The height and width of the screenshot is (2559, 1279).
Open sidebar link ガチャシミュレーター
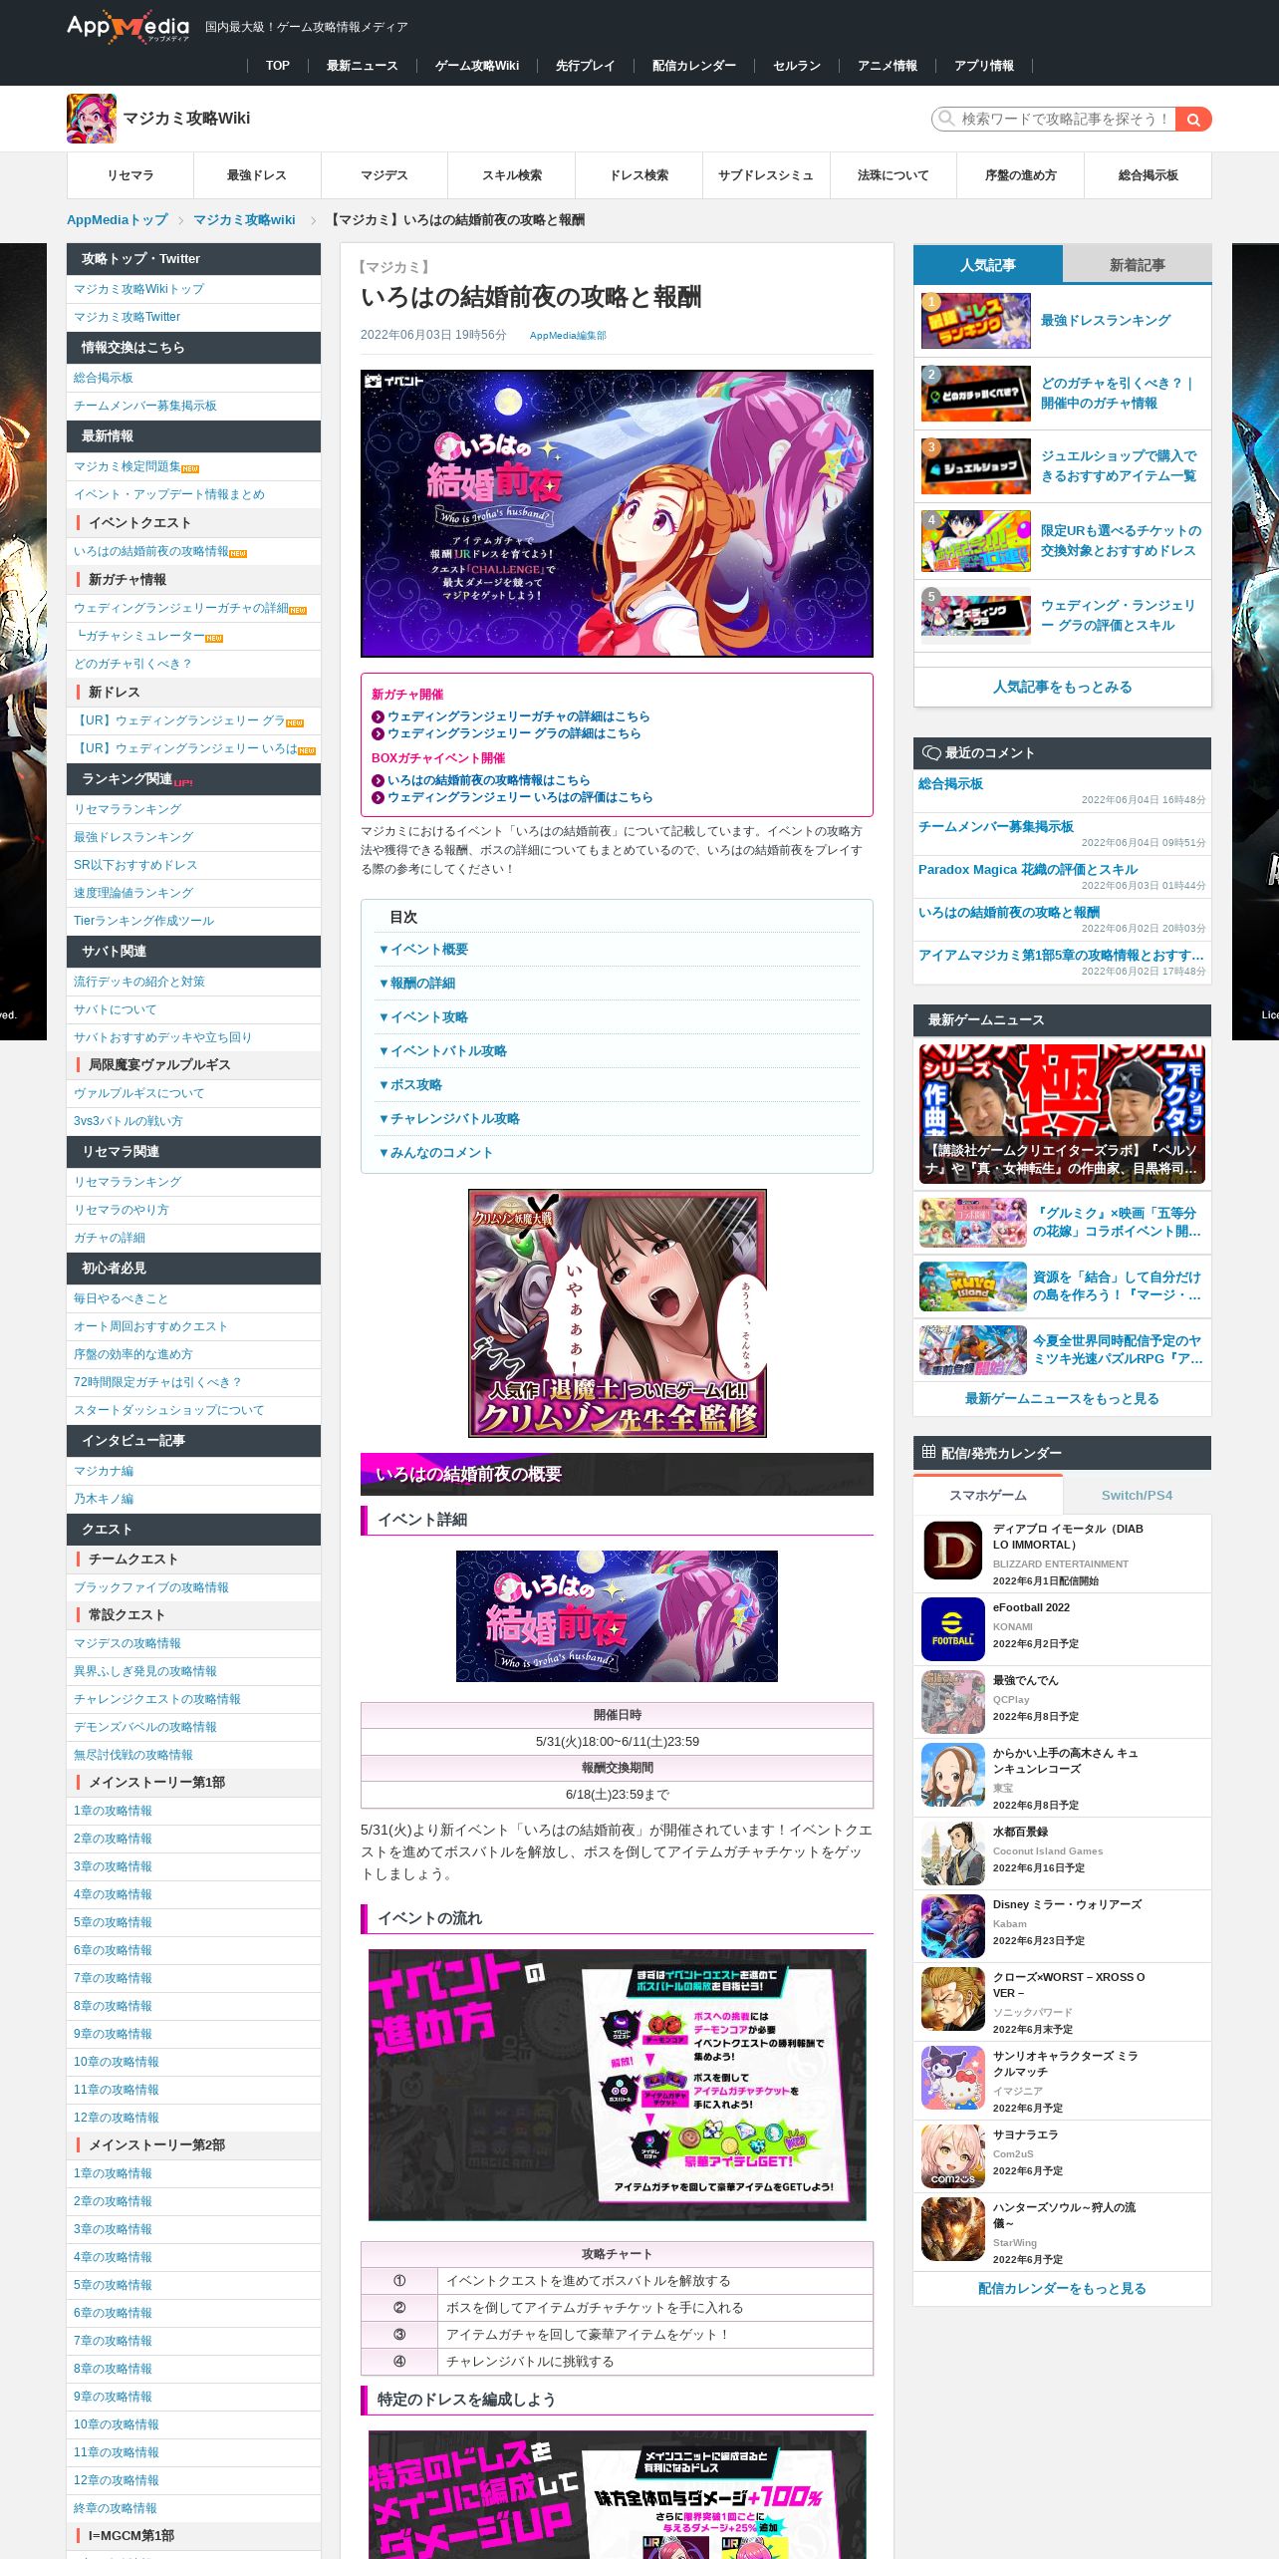[x=144, y=636]
